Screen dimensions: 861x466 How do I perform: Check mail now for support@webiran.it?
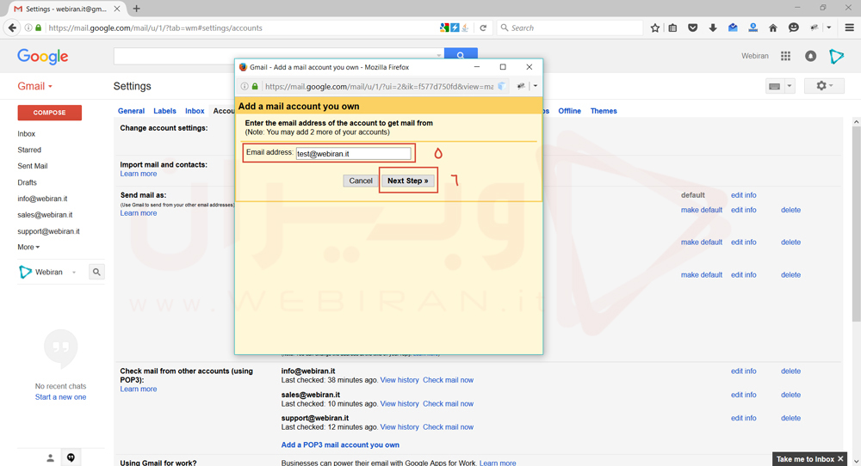tap(448, 427)
